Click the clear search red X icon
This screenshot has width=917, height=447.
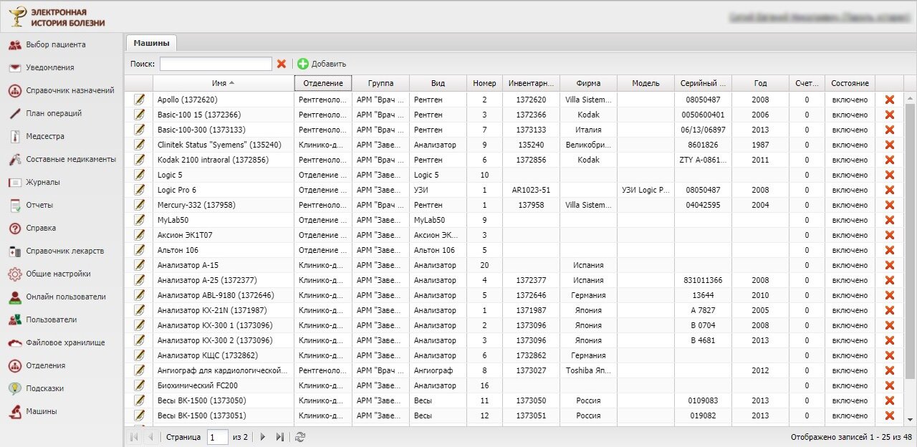[x=282, y=64]
